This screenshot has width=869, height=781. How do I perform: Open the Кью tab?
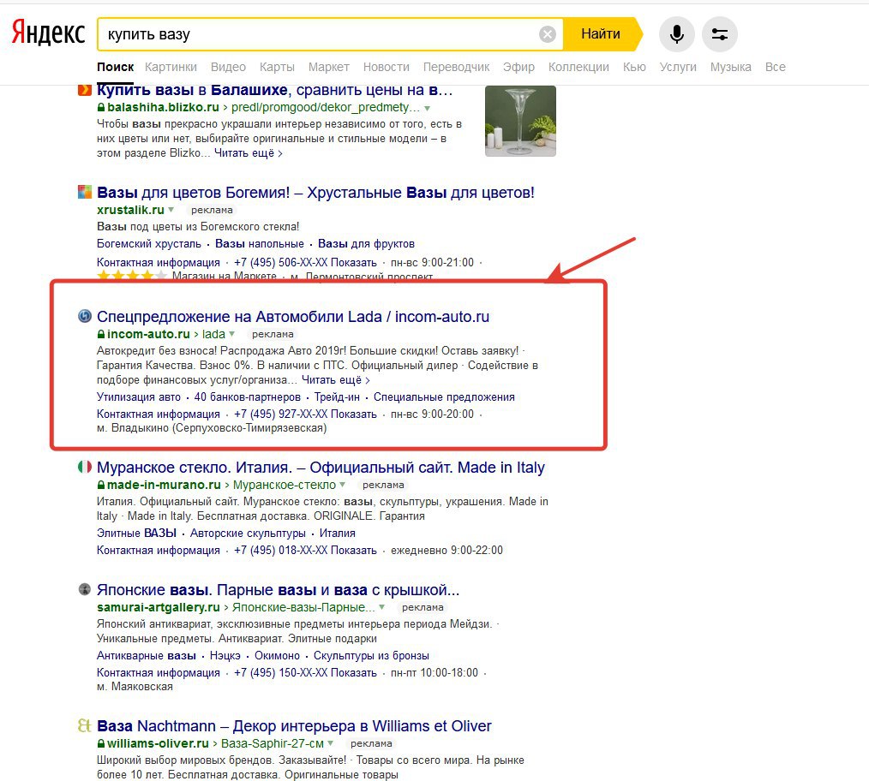(634, 67)
